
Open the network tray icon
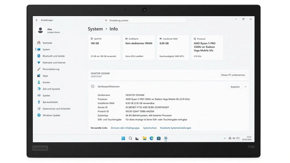point(230,138)
